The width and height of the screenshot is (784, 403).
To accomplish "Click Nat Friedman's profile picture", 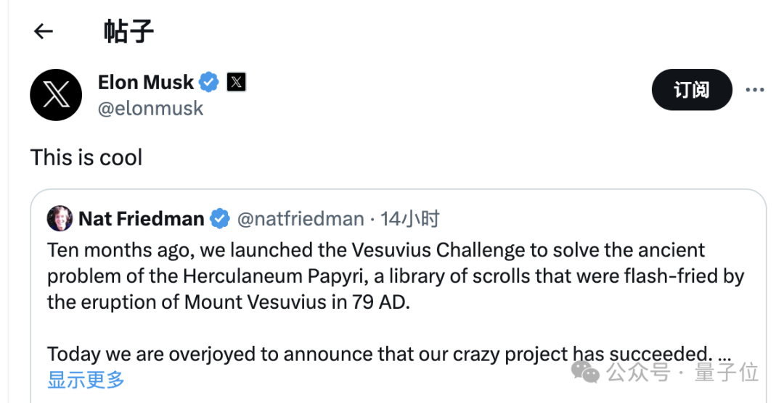I will 60,218.
